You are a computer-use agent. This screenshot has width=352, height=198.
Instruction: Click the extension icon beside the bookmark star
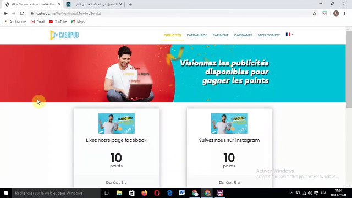click(x=324, y=13)
